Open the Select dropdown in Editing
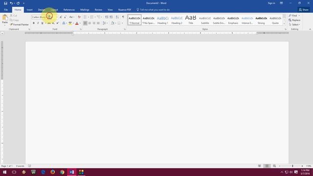 (294, 24)
